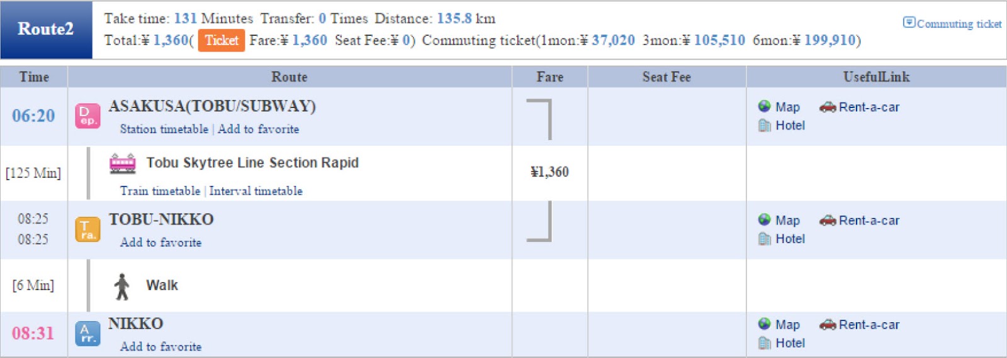Click the walking person icon
This screenshot has width=1007, height=358.
point(122,286)
